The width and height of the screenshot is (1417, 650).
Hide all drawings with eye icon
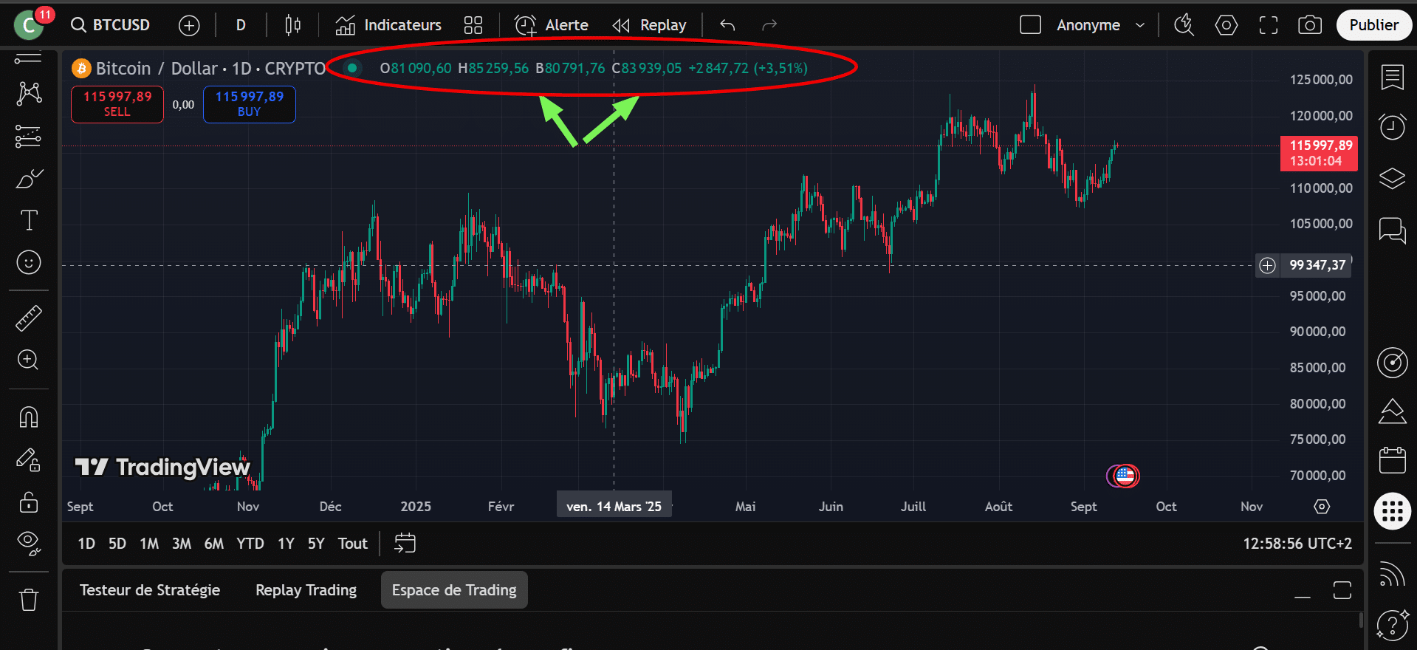point(29,543)
